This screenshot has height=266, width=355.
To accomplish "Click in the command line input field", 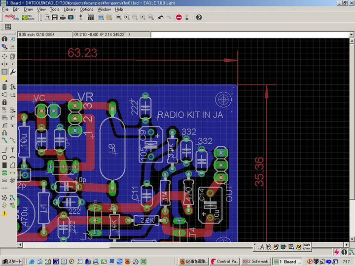I will [247, 35].
